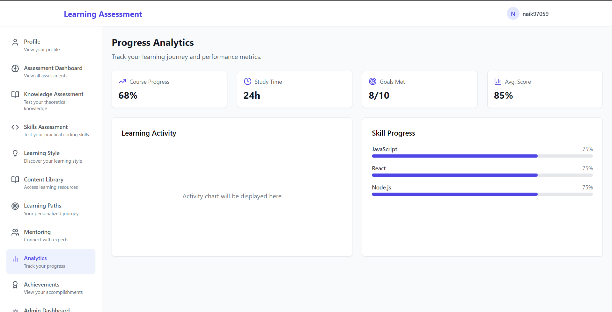612x312 pixels.
Task: Click the Study Time 24h value
Action: click(x=252, y=96)
